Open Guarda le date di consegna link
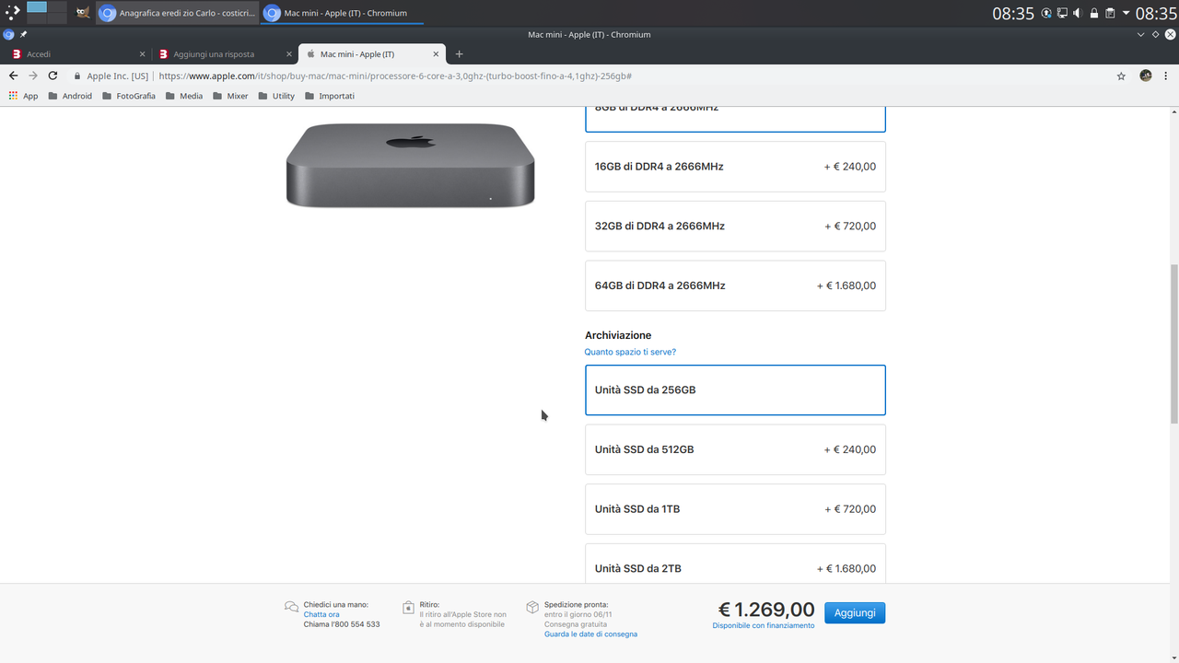The width and height of the screenshot is (1179, 663). point(590,634)
